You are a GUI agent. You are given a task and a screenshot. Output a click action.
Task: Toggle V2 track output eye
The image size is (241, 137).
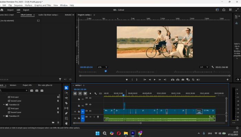(90, 104)
